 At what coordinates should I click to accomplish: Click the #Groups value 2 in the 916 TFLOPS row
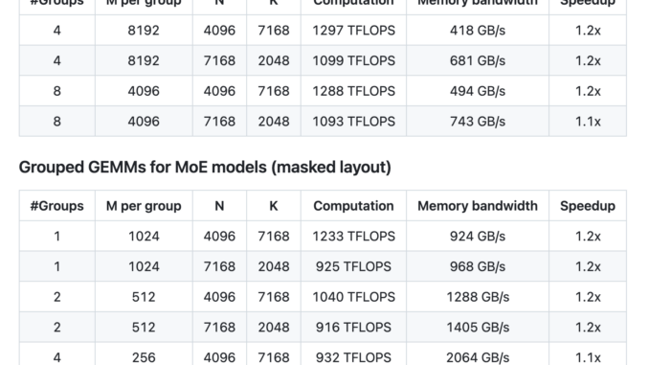(57, 327)
